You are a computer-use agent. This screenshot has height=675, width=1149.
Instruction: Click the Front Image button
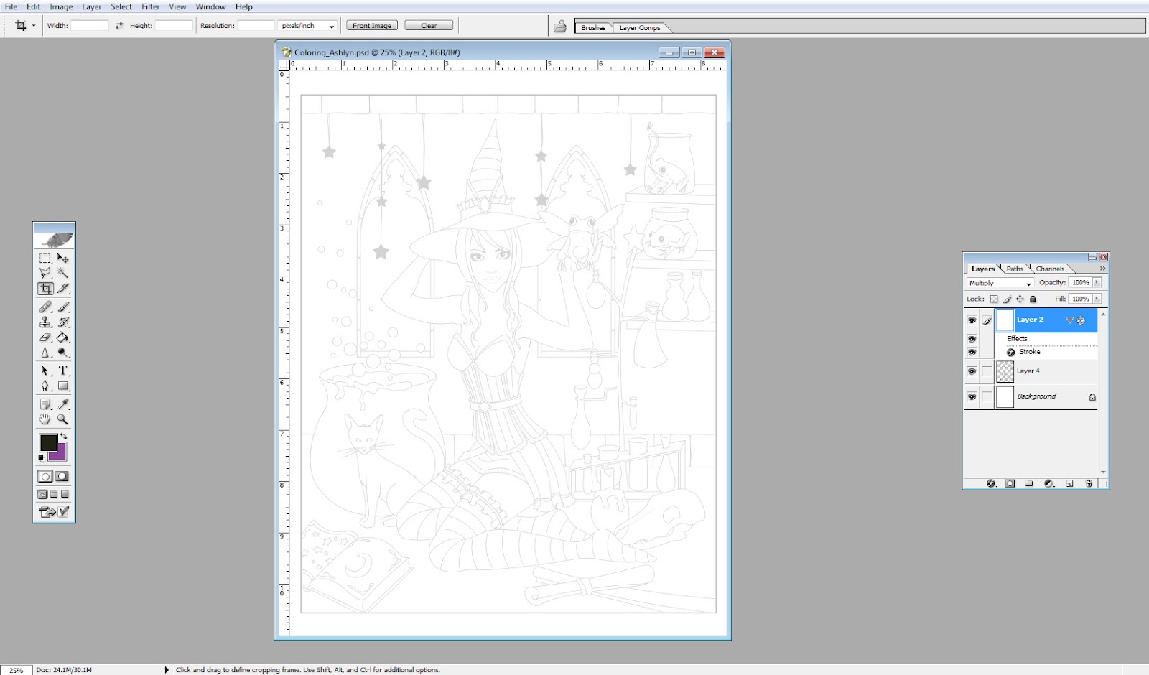tap(371, 24)
